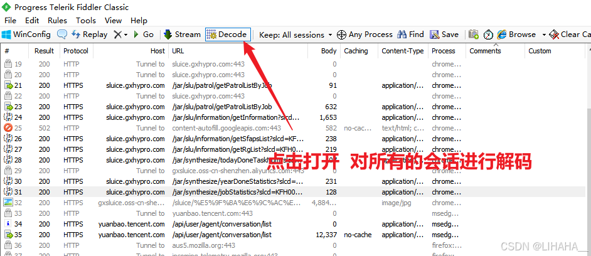Select session 20 lock icon
Screen dimensions: 591x256
(x=8, y=75)
